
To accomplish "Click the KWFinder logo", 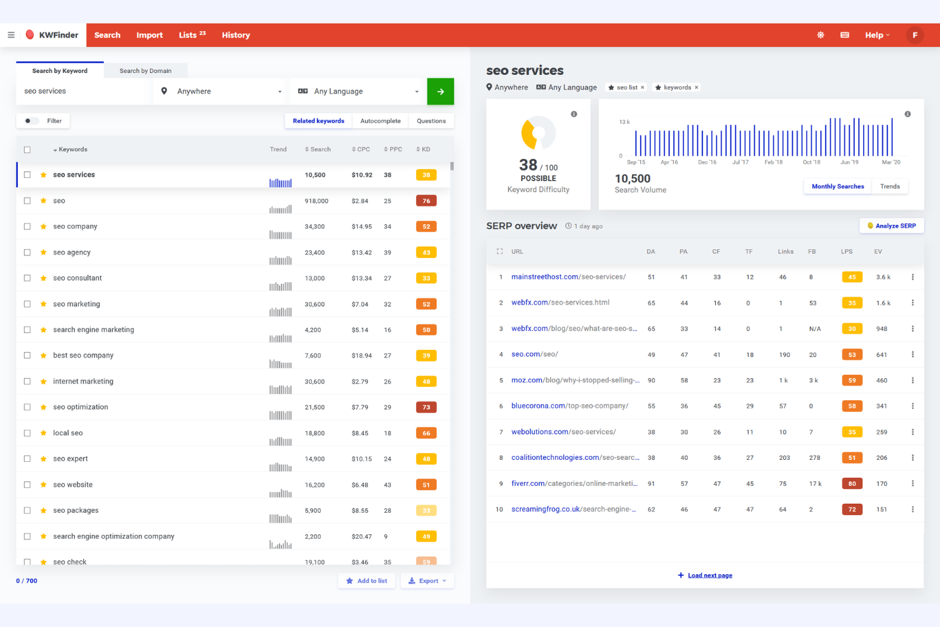I will point(52,35).
